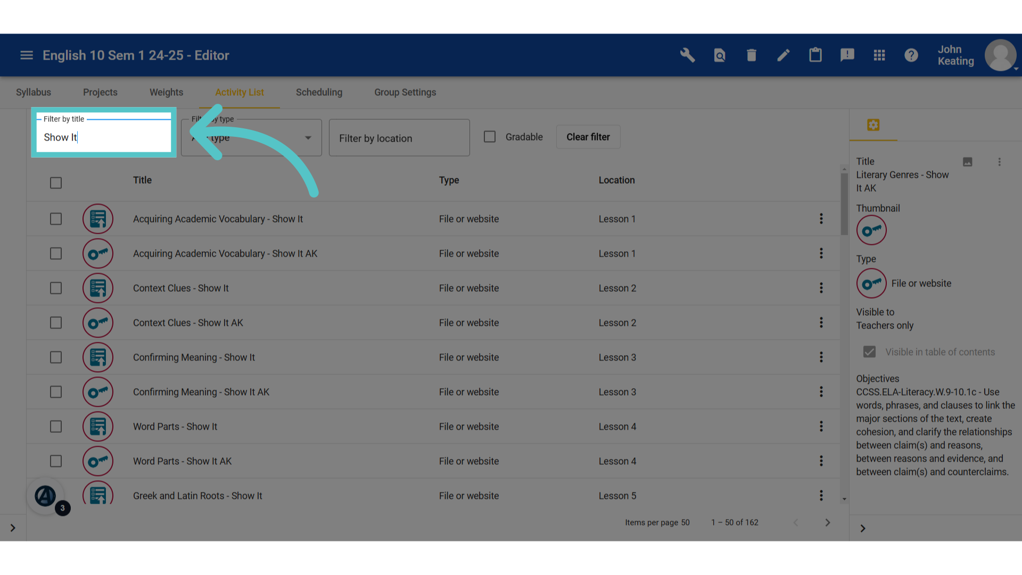The width and height of the screenshot is (1022, 575).
Task: Toggle the Gradable checkbox
Action: tap(490, 137)
